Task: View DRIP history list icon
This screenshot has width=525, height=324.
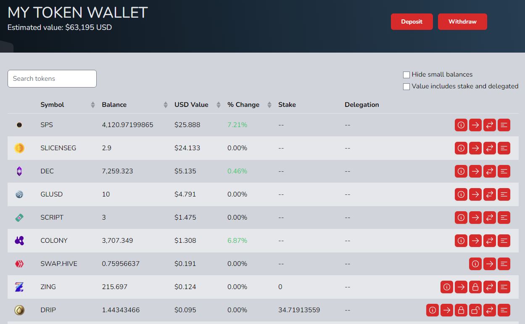Action: tap(504, 310)
